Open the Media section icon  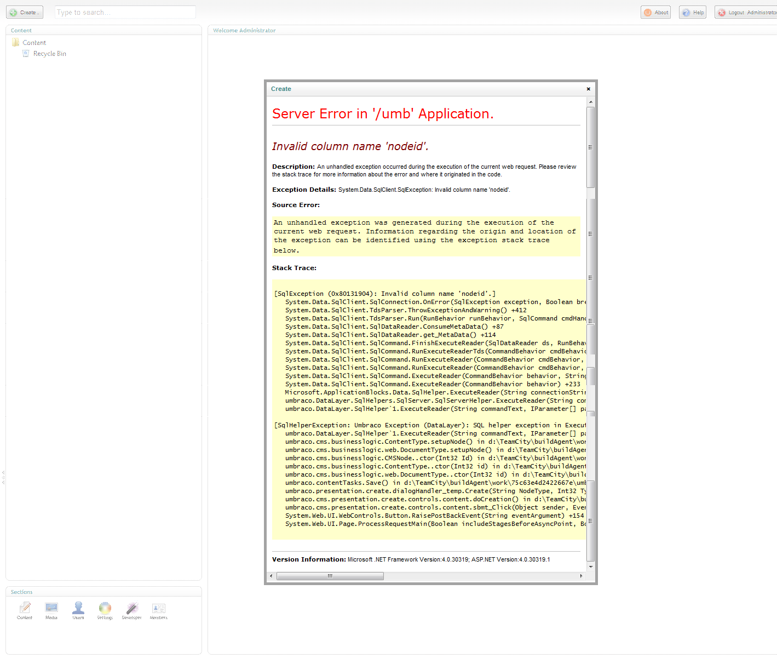[x=51, y=608]
